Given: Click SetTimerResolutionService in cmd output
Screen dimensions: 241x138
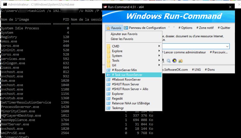Looking at the screenshot, I should click(26, 102).
